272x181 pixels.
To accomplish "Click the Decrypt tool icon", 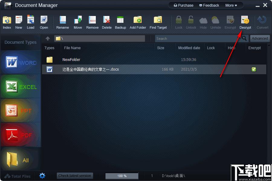I will point(245,20).
